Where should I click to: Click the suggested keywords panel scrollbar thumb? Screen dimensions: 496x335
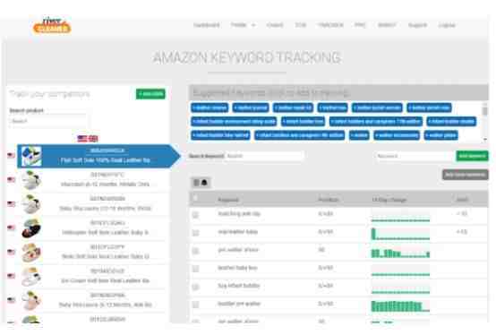tap(485, 111)
